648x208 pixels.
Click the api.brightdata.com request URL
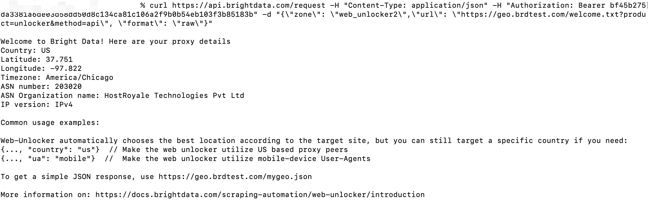click(x=249, y=5)
